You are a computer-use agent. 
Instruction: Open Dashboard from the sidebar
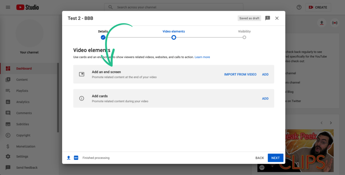tap(24, 68)
